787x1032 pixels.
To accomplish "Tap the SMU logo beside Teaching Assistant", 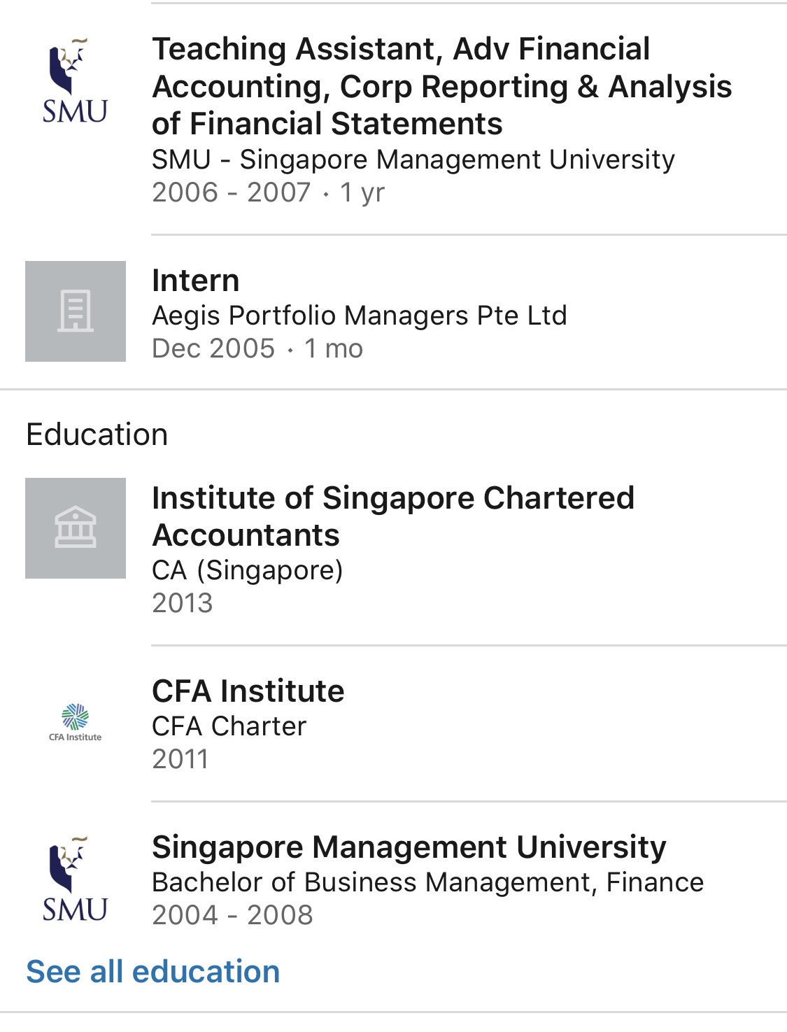I will [x=75, y=81].
